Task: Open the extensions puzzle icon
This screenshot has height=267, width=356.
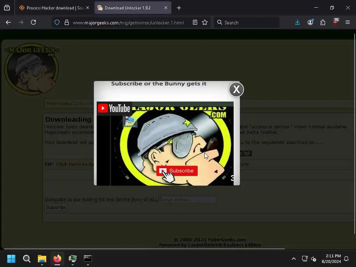Action: (x=323, y=22)
